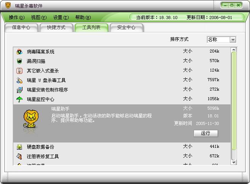
Task: Click the 其它嵌入式查杀 icon
Action: tap(19, 70)
